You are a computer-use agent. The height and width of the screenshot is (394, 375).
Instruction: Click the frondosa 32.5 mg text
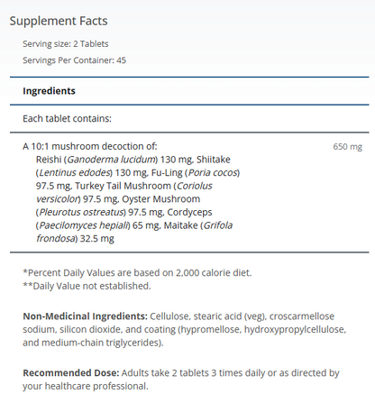click(75, 239)
